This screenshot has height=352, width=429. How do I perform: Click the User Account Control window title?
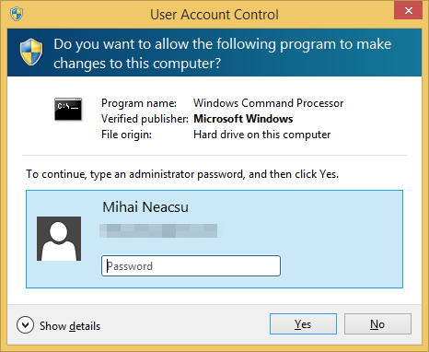214,15
